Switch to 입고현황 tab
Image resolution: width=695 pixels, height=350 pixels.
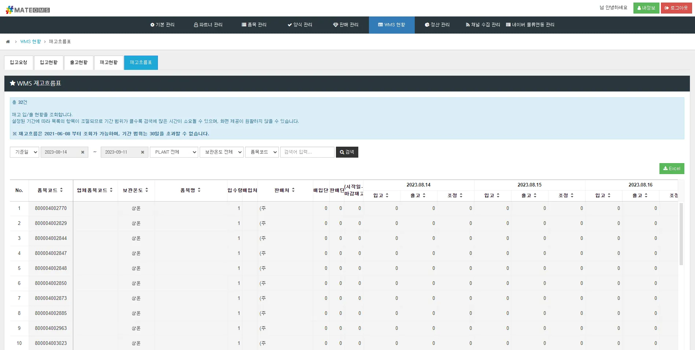click(49, 63)
